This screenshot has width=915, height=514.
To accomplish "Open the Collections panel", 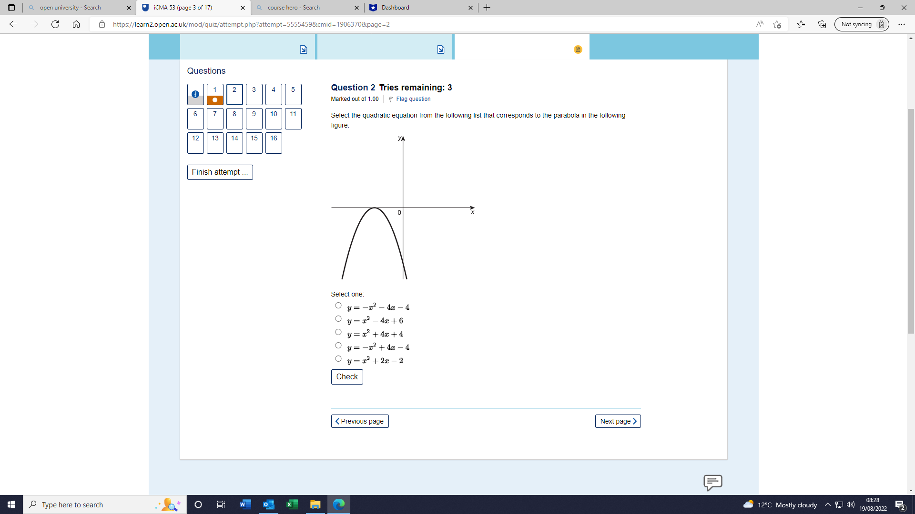I will pyautogui.click(x=822, y=24).
